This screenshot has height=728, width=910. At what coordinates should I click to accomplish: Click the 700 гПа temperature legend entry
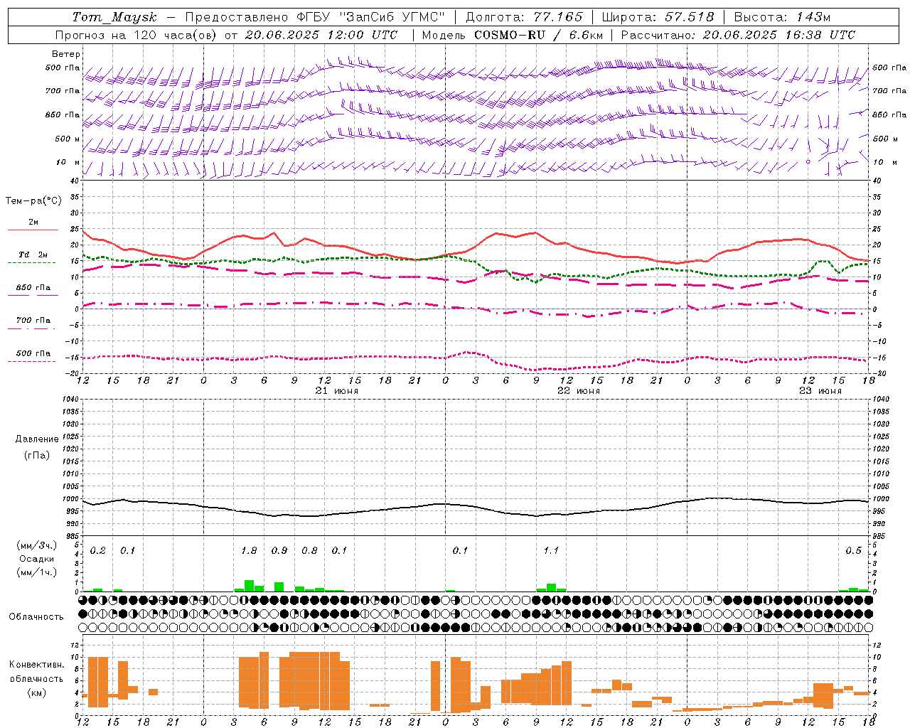[33, 320]
